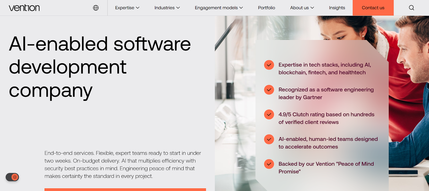Expand the Engagement models dropdown

[x=219, y=8]
